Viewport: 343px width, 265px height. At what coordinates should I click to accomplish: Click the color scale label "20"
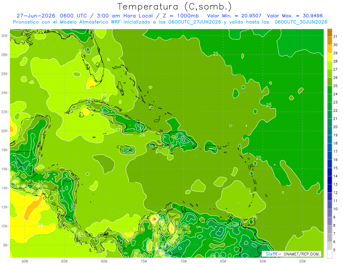336,127
